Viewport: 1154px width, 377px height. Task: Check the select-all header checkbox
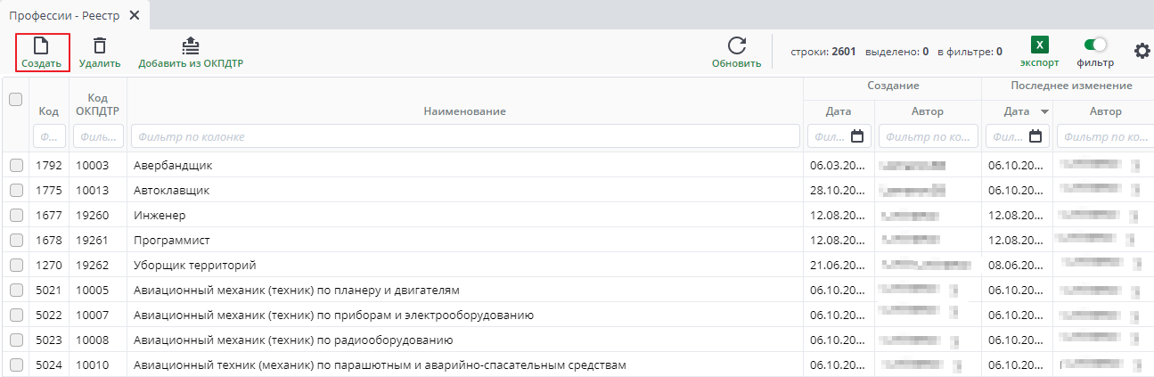[15, 100]
